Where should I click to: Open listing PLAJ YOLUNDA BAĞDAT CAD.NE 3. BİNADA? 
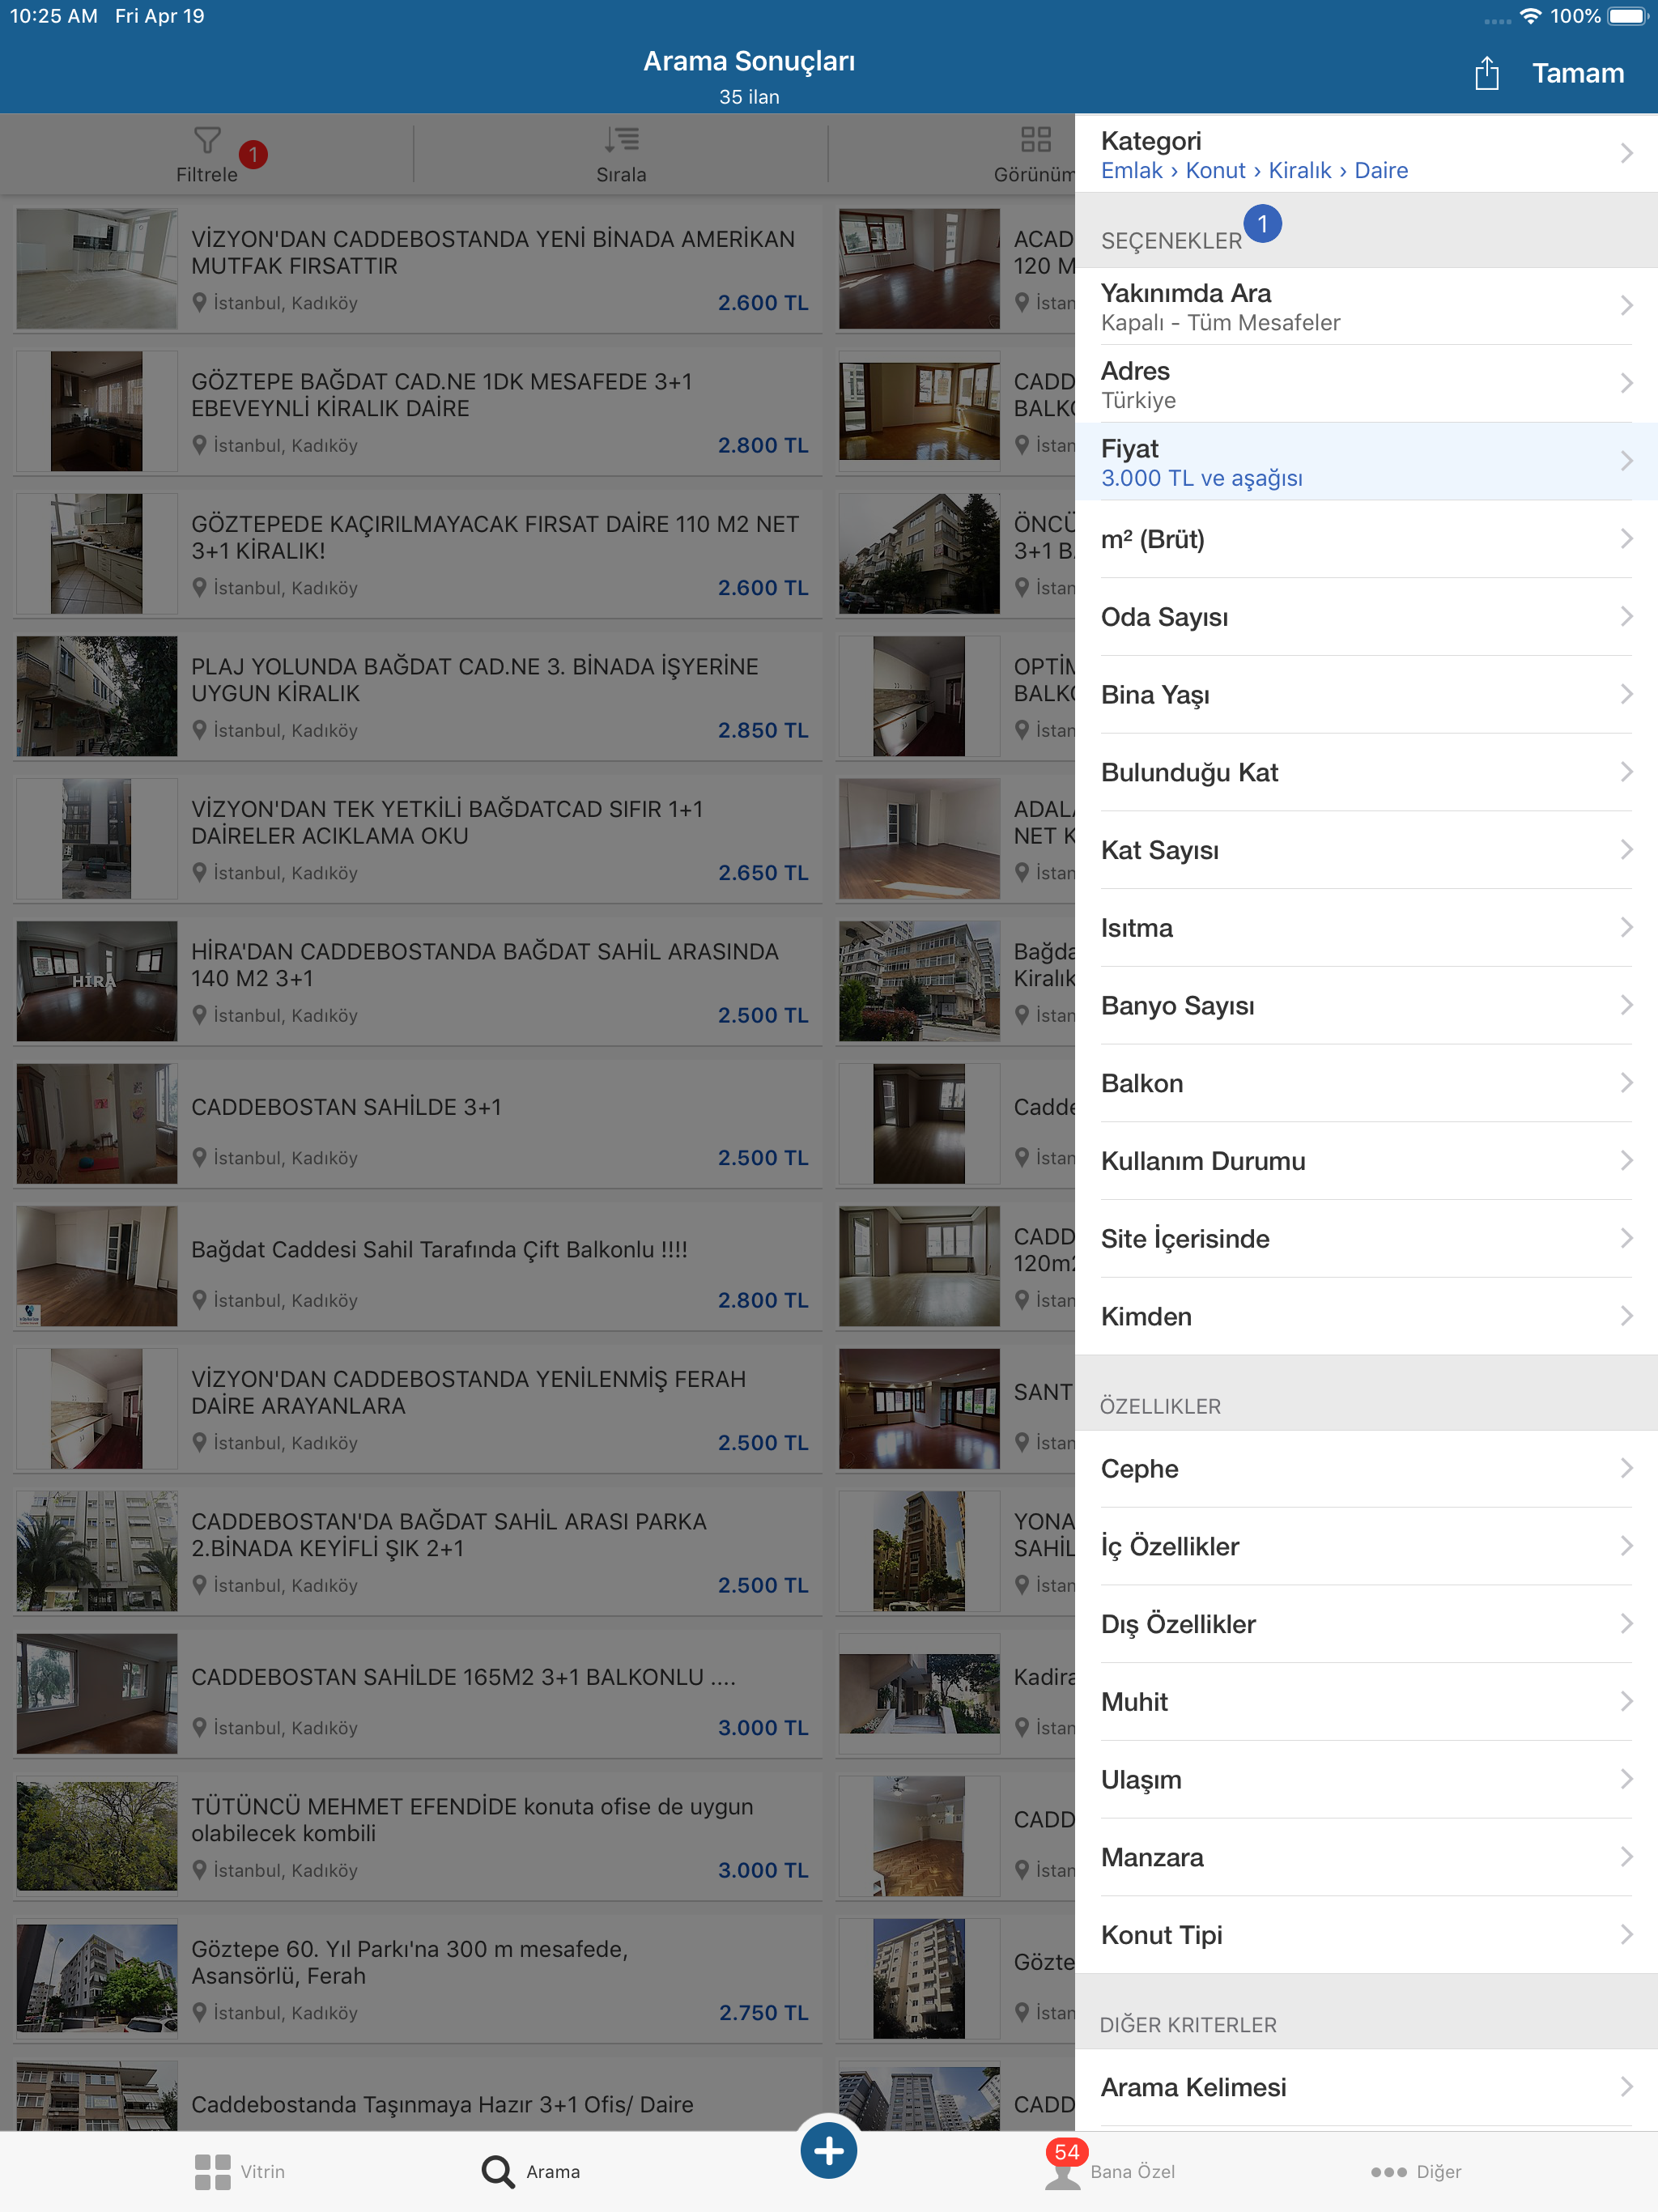click(x=418, y=696)
